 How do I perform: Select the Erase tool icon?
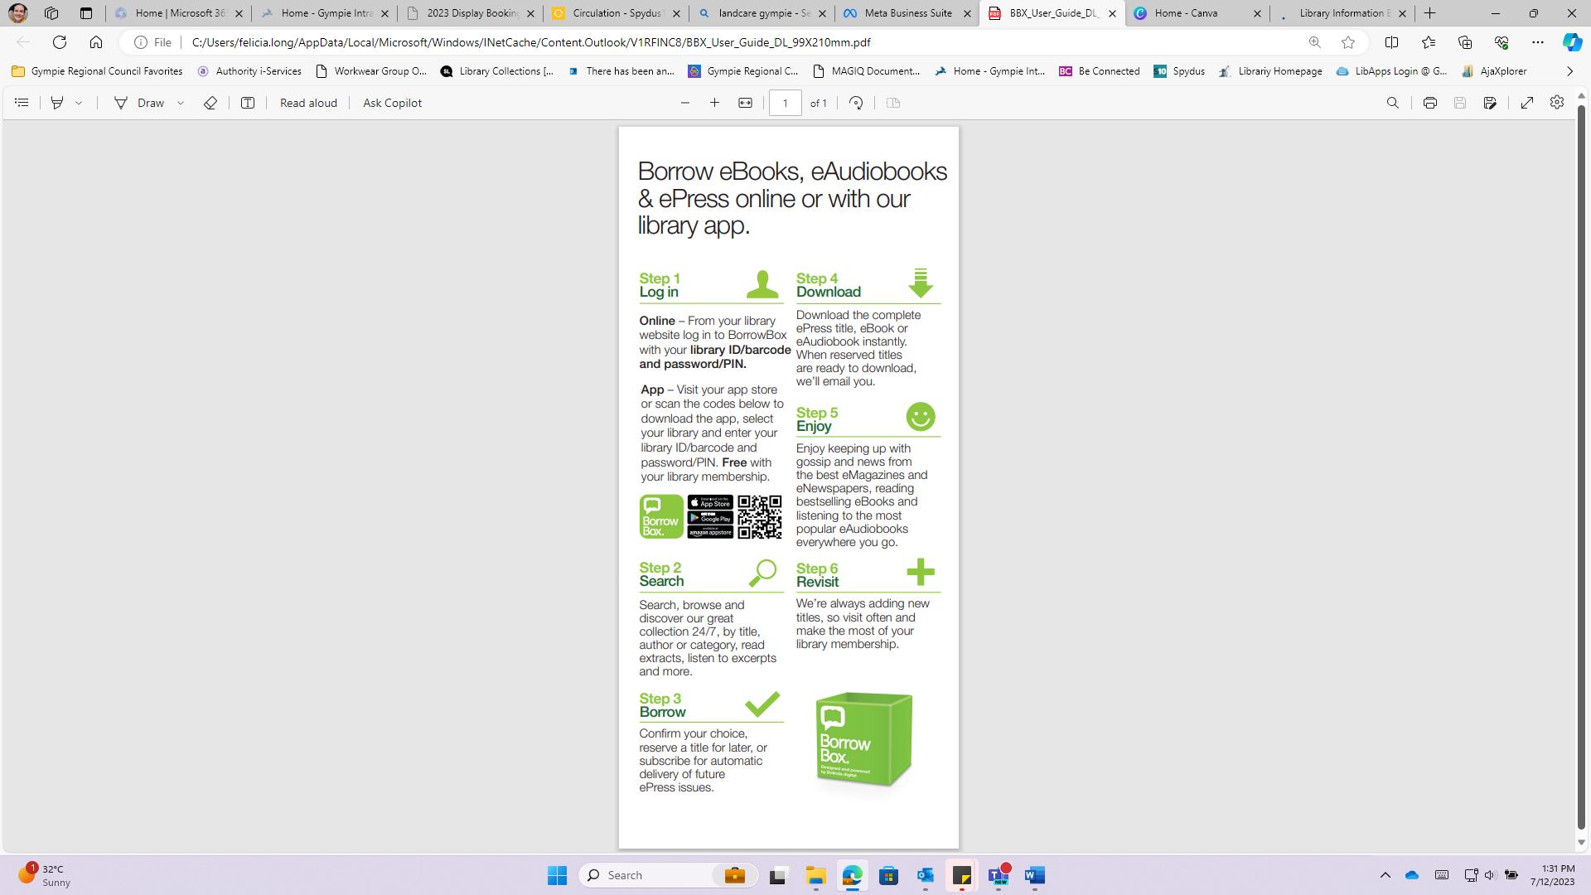(x=210, y=103)
